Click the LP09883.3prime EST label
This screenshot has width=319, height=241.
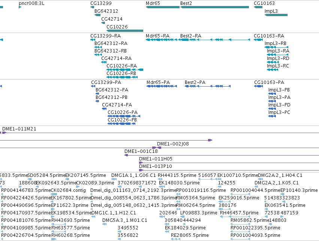[199, 213]
